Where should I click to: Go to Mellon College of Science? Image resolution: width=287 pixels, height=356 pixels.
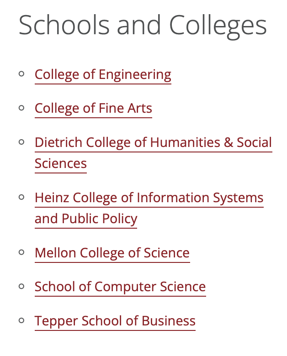[112, 253]
